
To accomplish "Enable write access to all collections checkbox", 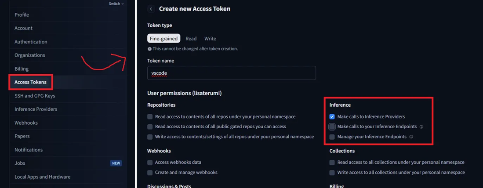I will coord(332,173).
